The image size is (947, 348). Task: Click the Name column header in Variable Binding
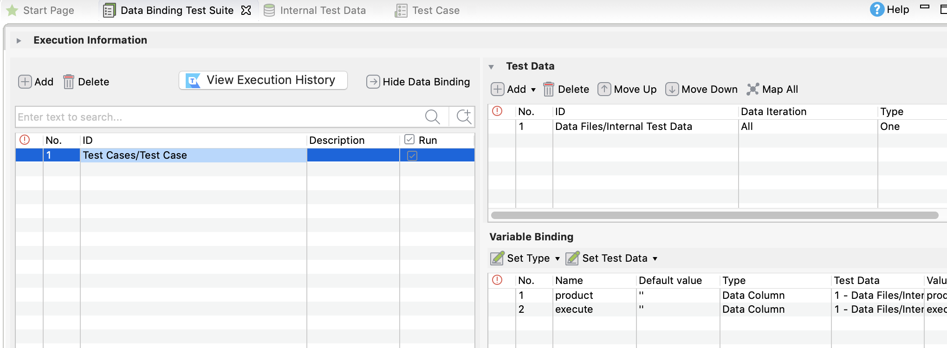[594, 281]
